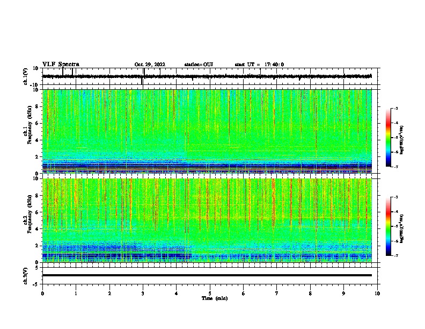Image resolution: width=425 pixels, height=329 pixels.
Task: Click time axis tick label "1"
Action: pyautogui.click(x=76, y=294)
